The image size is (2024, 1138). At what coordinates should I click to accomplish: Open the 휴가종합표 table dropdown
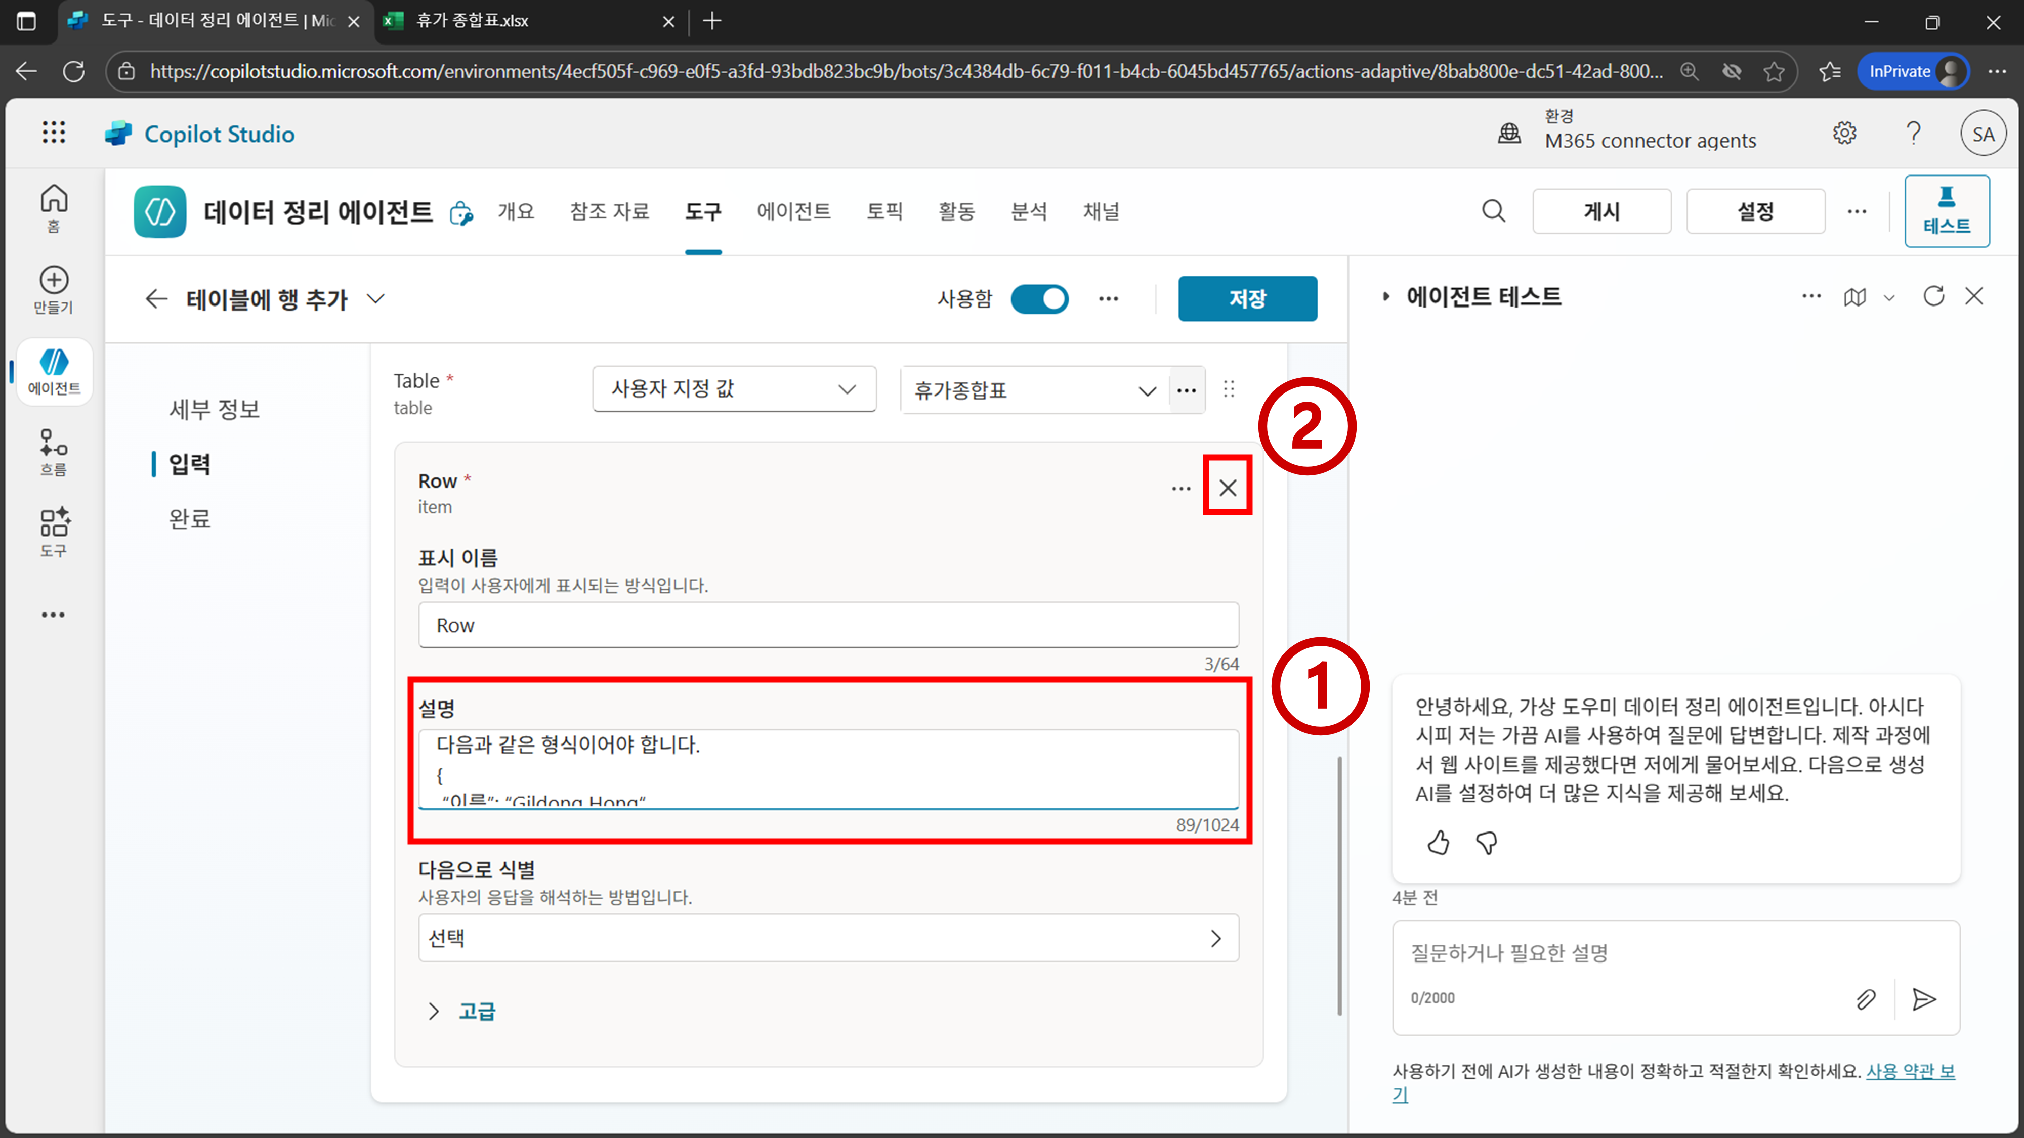[1034, 390]
